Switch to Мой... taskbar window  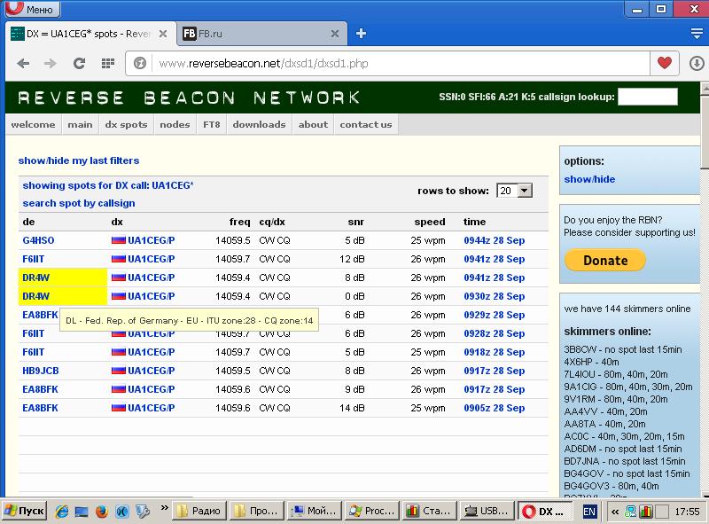coord(315,512)
